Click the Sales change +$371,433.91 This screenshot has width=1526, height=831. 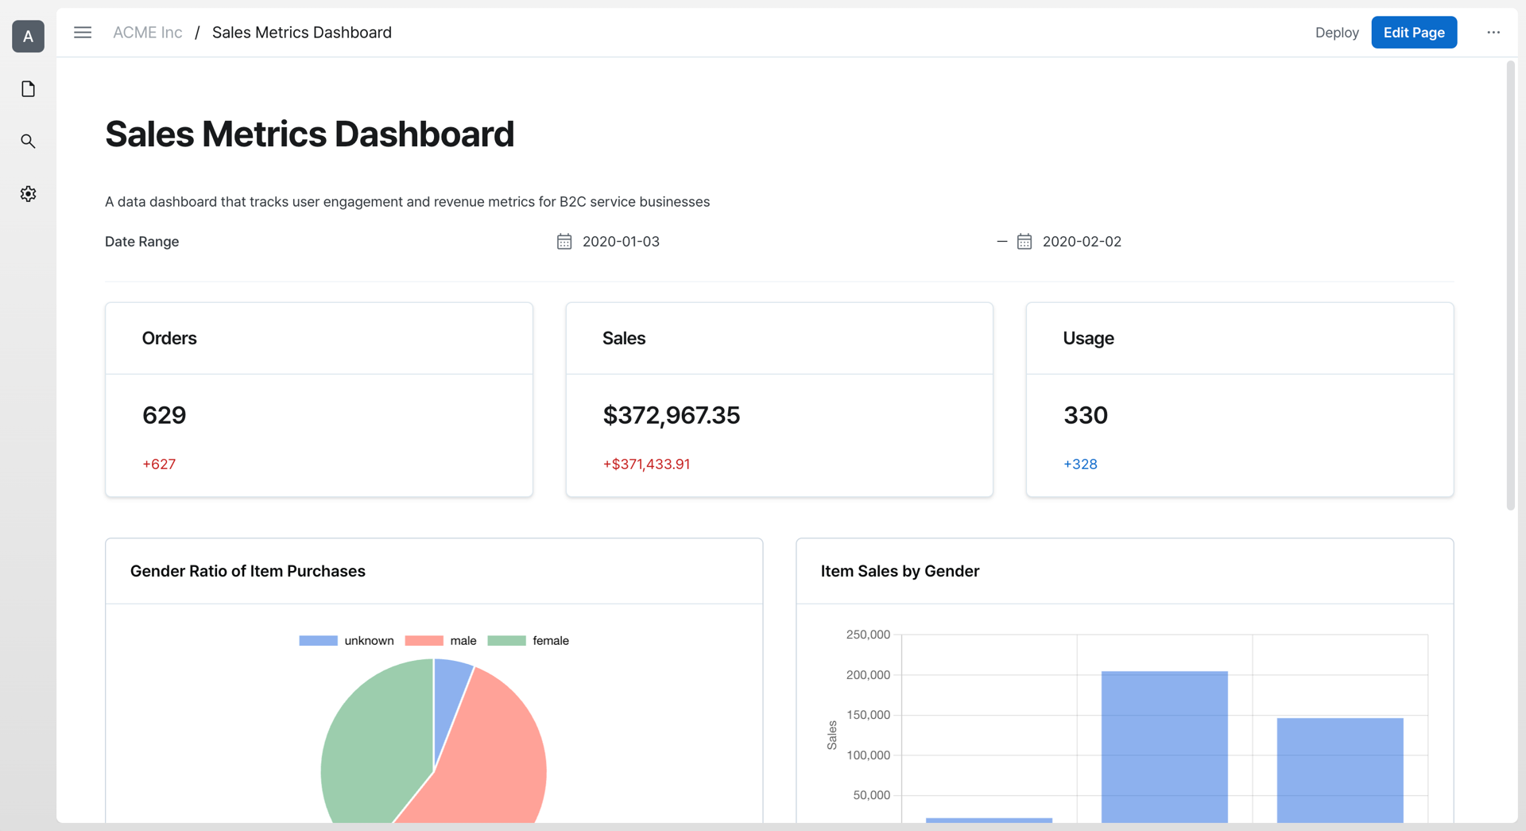(x=646, y=464)
